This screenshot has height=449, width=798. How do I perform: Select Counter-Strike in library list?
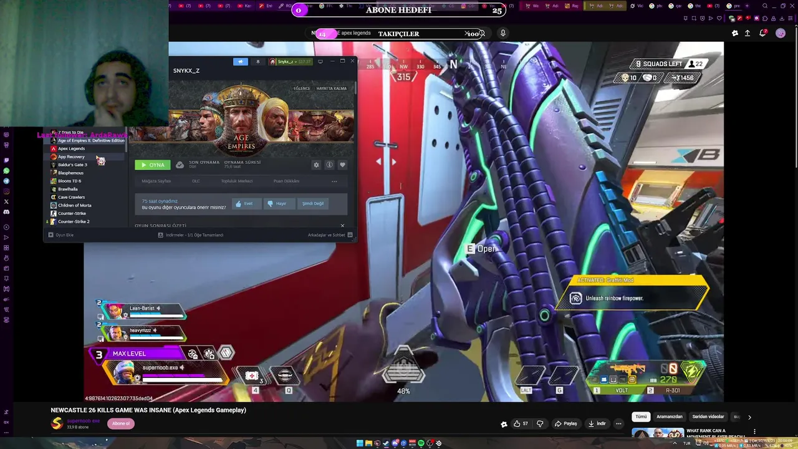[x=72, y=213]
